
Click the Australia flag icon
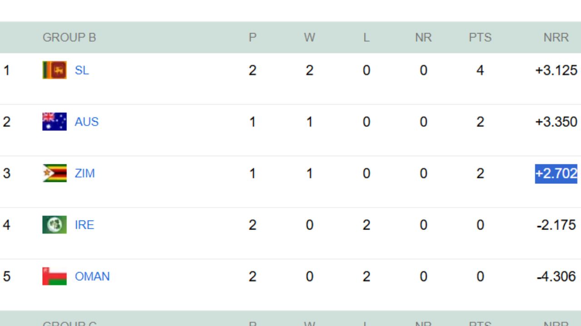pos(54,122)
